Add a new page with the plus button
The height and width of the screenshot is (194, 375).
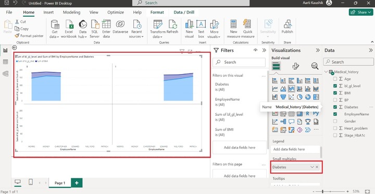(x=77, y=183)
